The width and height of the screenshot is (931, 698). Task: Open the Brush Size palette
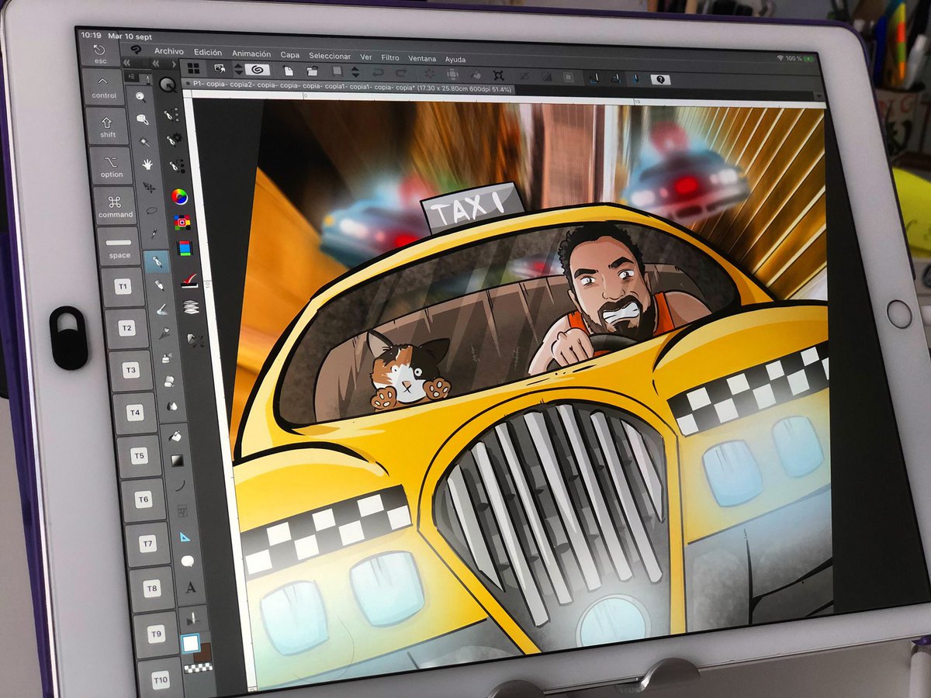tap(176, 165)
